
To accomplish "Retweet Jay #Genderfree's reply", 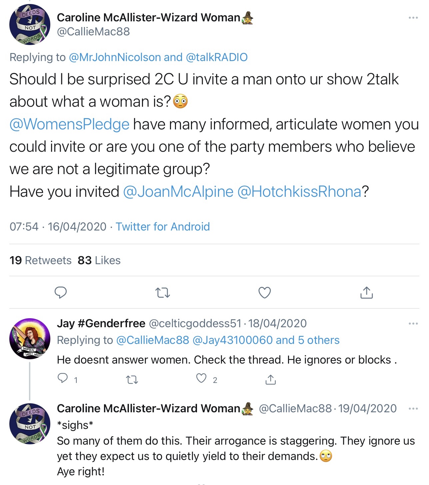I will pos(132,379).
